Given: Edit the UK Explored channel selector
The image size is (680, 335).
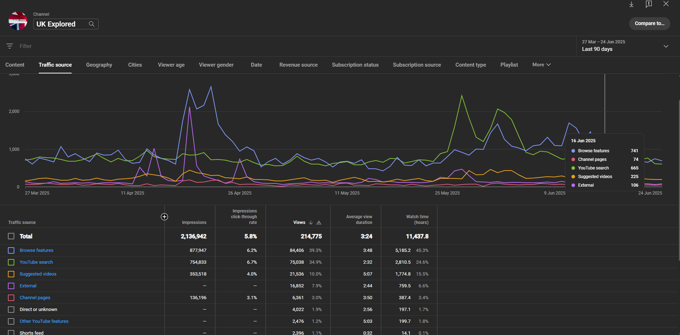Looking at the screenshot, I should [66, 24].
